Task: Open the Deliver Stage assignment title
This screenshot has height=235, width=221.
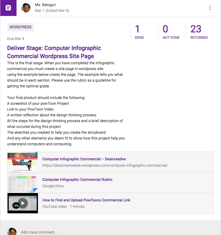Action: (54, 52)
